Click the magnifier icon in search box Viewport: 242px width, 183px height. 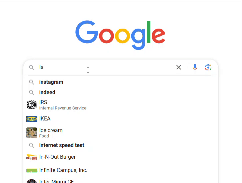(x=31, y=67)
